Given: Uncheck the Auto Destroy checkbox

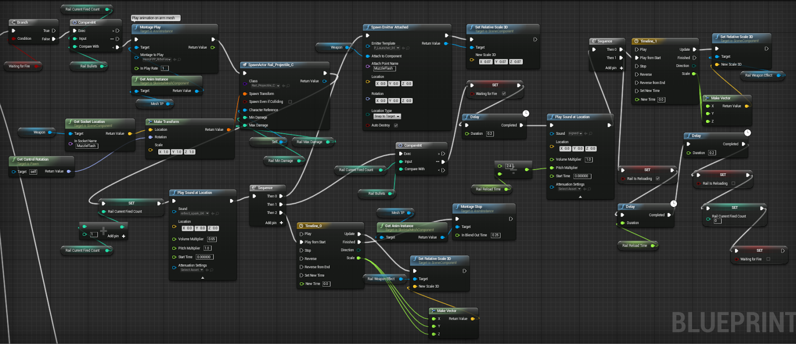Looking at the screenshot, I should pos(396,125).
